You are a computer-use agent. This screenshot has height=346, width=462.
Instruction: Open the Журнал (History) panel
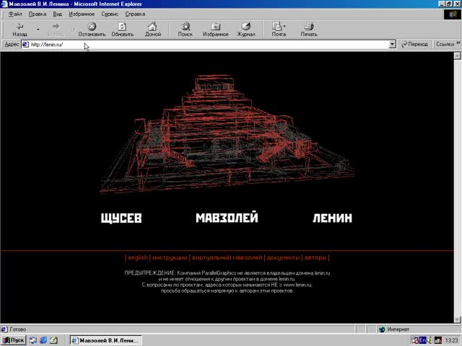246,30
